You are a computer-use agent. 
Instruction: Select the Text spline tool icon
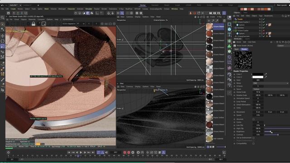pyautogui.click(x=230, y=34)
